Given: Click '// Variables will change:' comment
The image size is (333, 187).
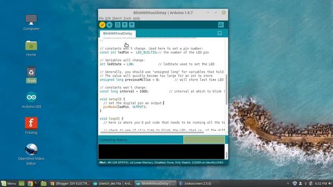Looking at the screenshot, I should [122, 60].
